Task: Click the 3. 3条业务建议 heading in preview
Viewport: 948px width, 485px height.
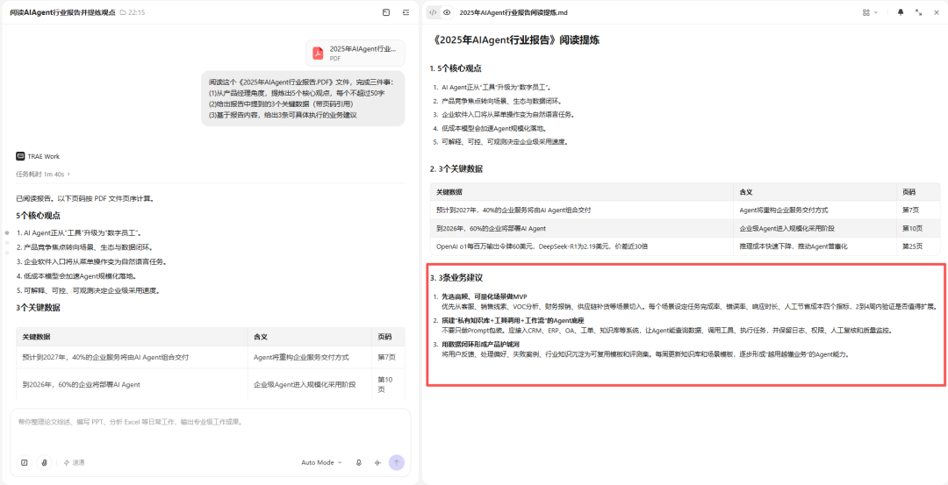Action: point(456,278)
